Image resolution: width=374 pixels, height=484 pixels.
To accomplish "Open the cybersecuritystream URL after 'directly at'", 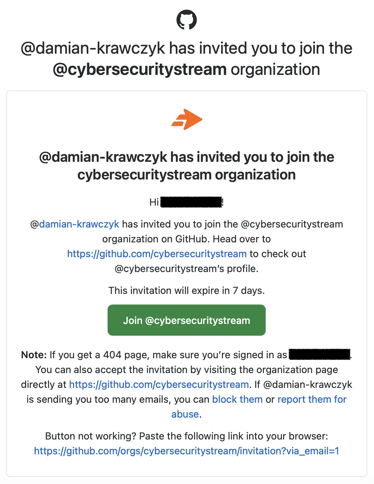I will (x=159, y=384).
